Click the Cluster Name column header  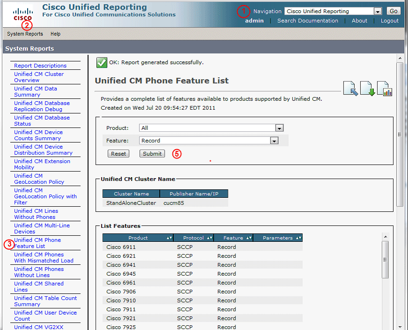pos(131,194)
